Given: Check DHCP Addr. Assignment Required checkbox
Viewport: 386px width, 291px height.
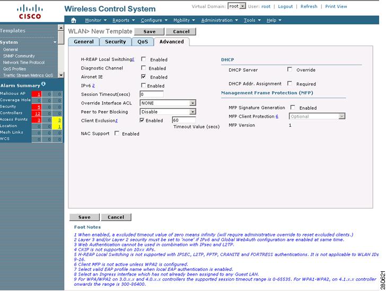Looking at the screenshot, I should [289, 83].
